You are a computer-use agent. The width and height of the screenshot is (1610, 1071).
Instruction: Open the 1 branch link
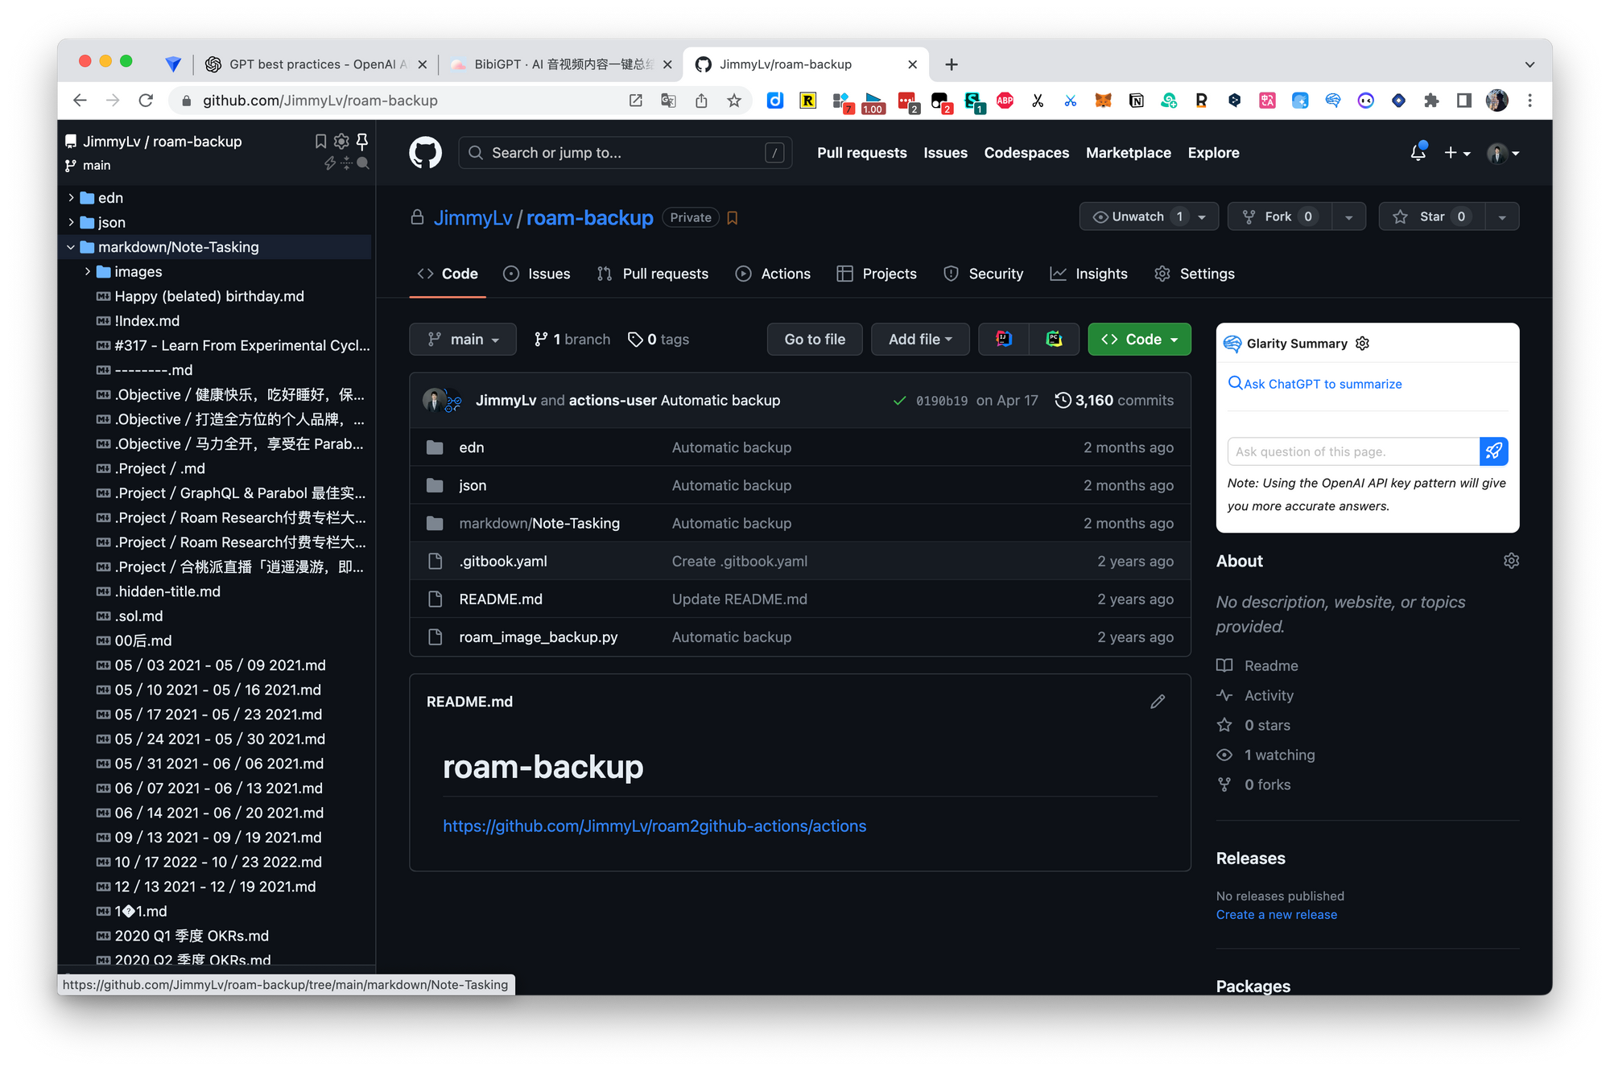(572, 339)
